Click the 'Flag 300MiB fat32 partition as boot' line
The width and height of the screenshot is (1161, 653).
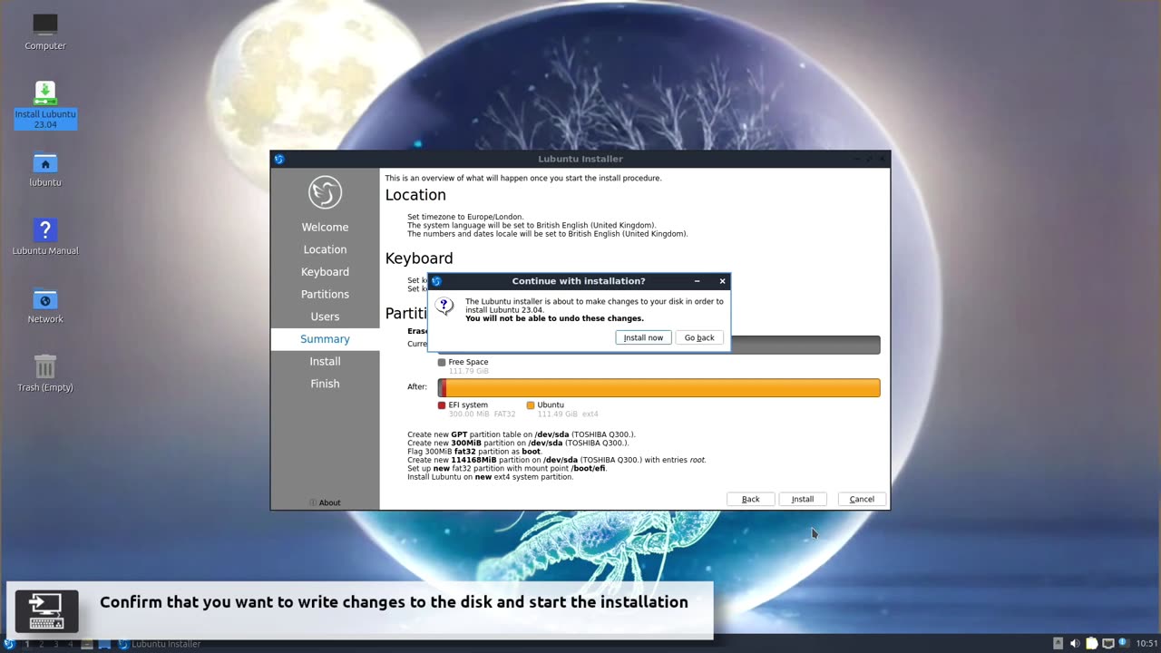coord(474,452)
